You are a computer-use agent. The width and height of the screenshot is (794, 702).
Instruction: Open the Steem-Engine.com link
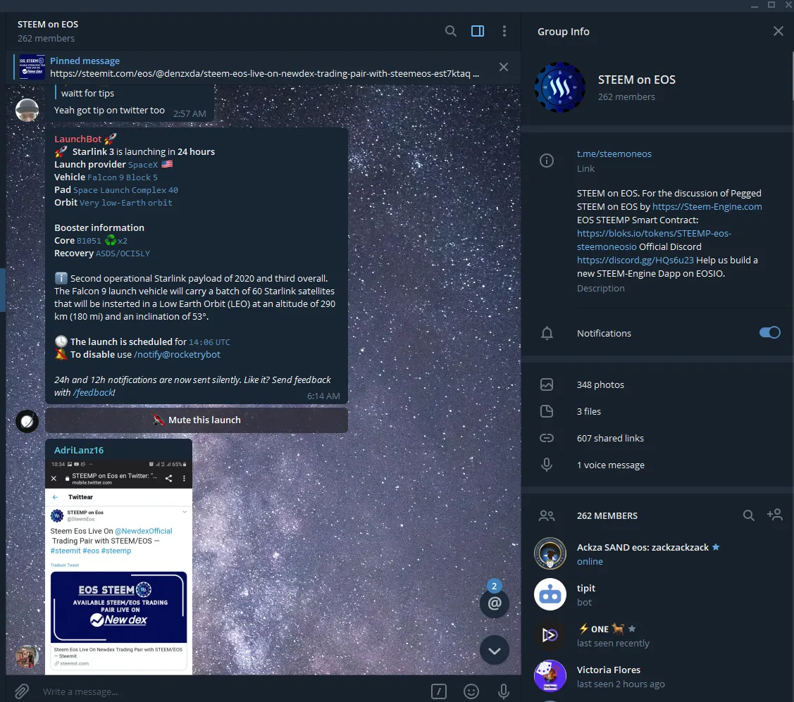pos(707,206)
